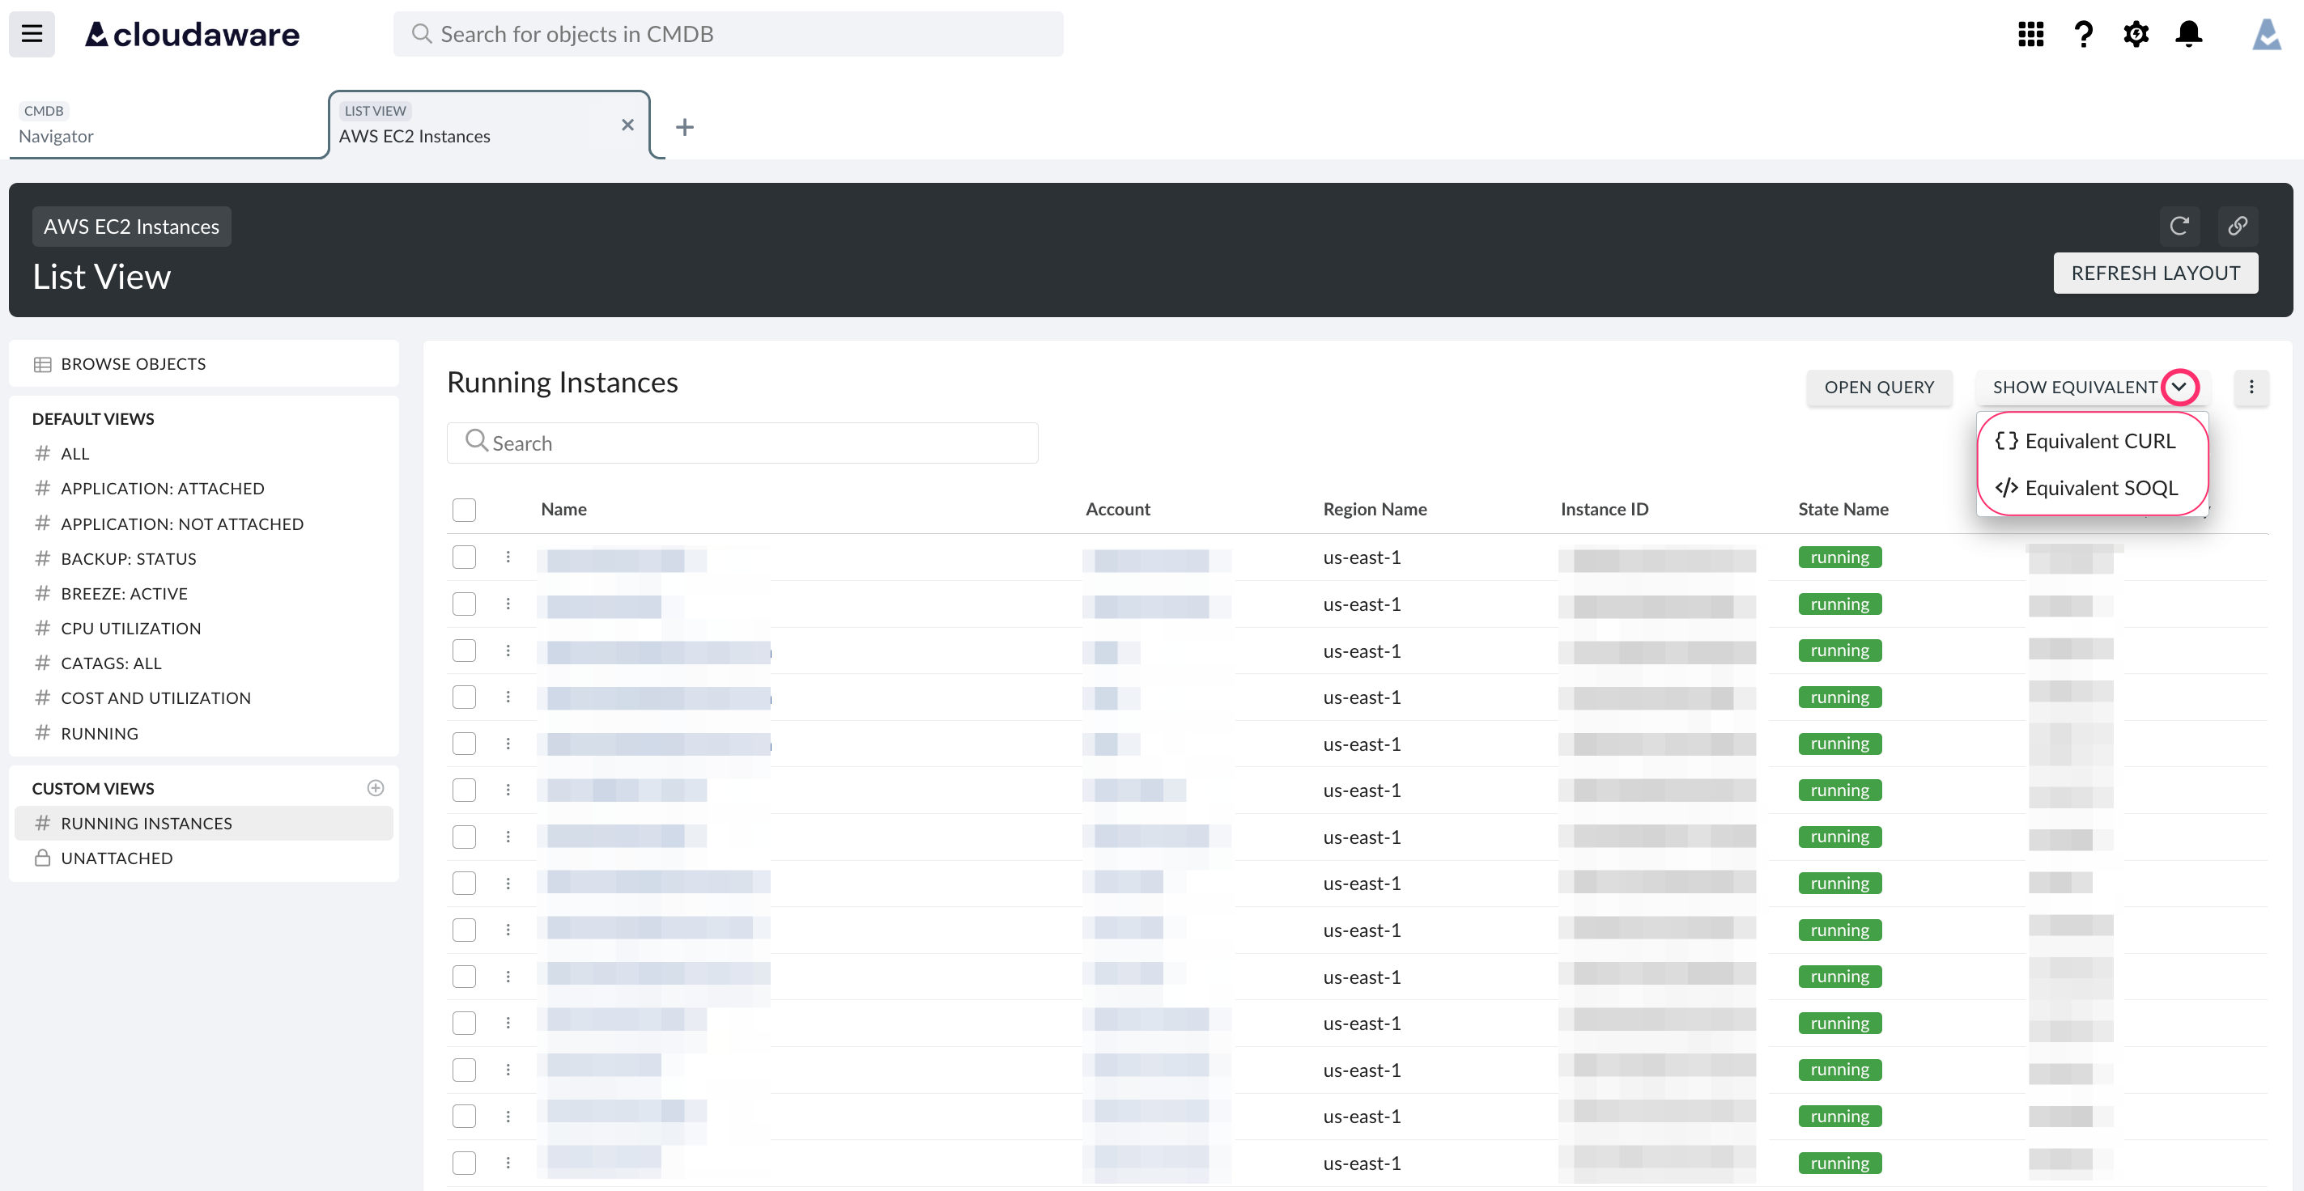Image resolution: width=2304 pixels, height=1191 pixels.
Task: Check the last visible row checkbox
Action: pos(464,1163)
